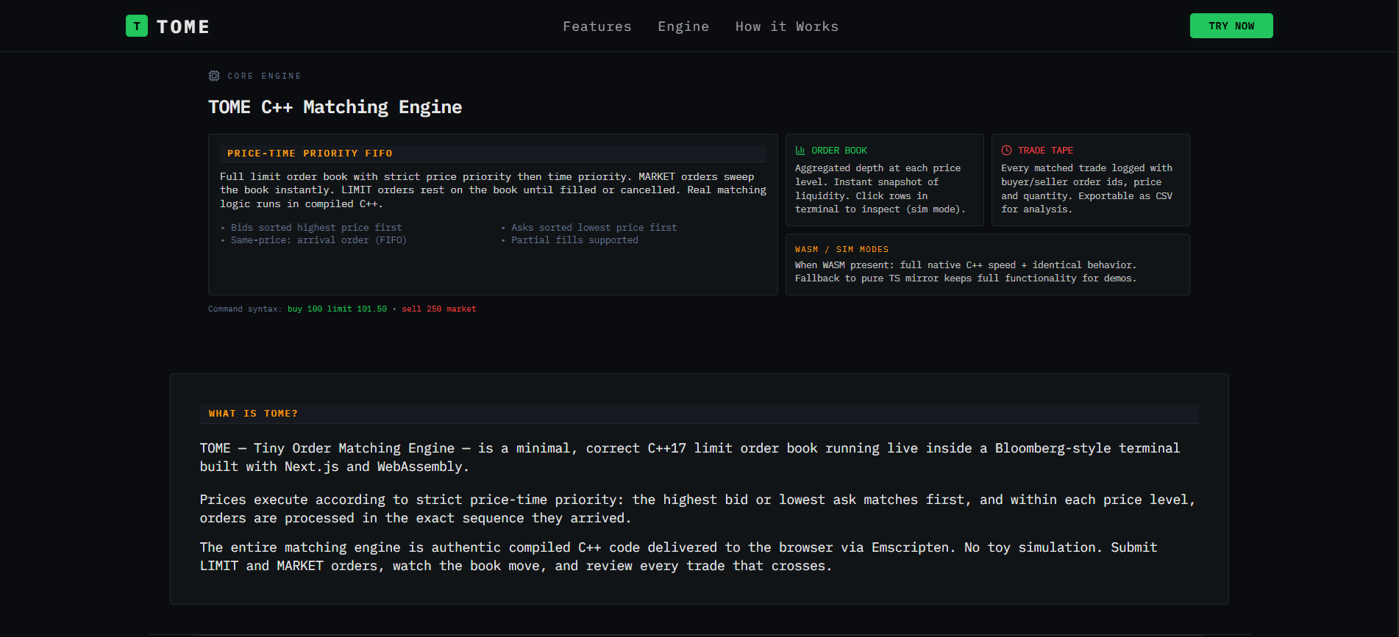Click the 'Command syntax:' label

(245, 309)
